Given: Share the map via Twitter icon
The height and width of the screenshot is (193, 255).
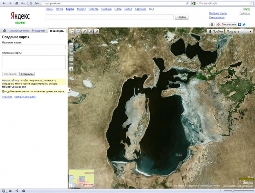Looking at the screenshot, I should coord(244,24).
